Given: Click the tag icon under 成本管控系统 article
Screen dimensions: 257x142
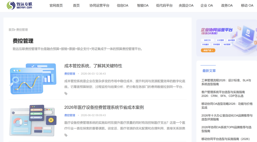Looking at the screenshot, I should pyautogui.click(x=66, y=93).
